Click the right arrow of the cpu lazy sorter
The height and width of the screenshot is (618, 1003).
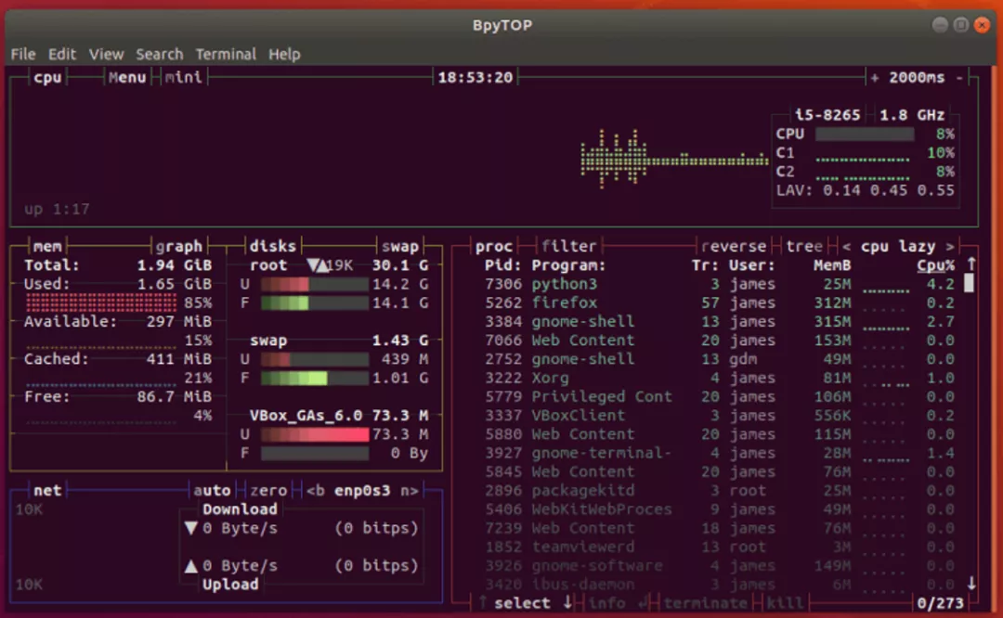click(x=948, y=246)
